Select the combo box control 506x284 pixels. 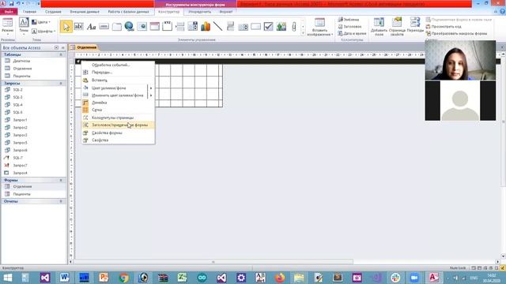click(x=193, y=26)
